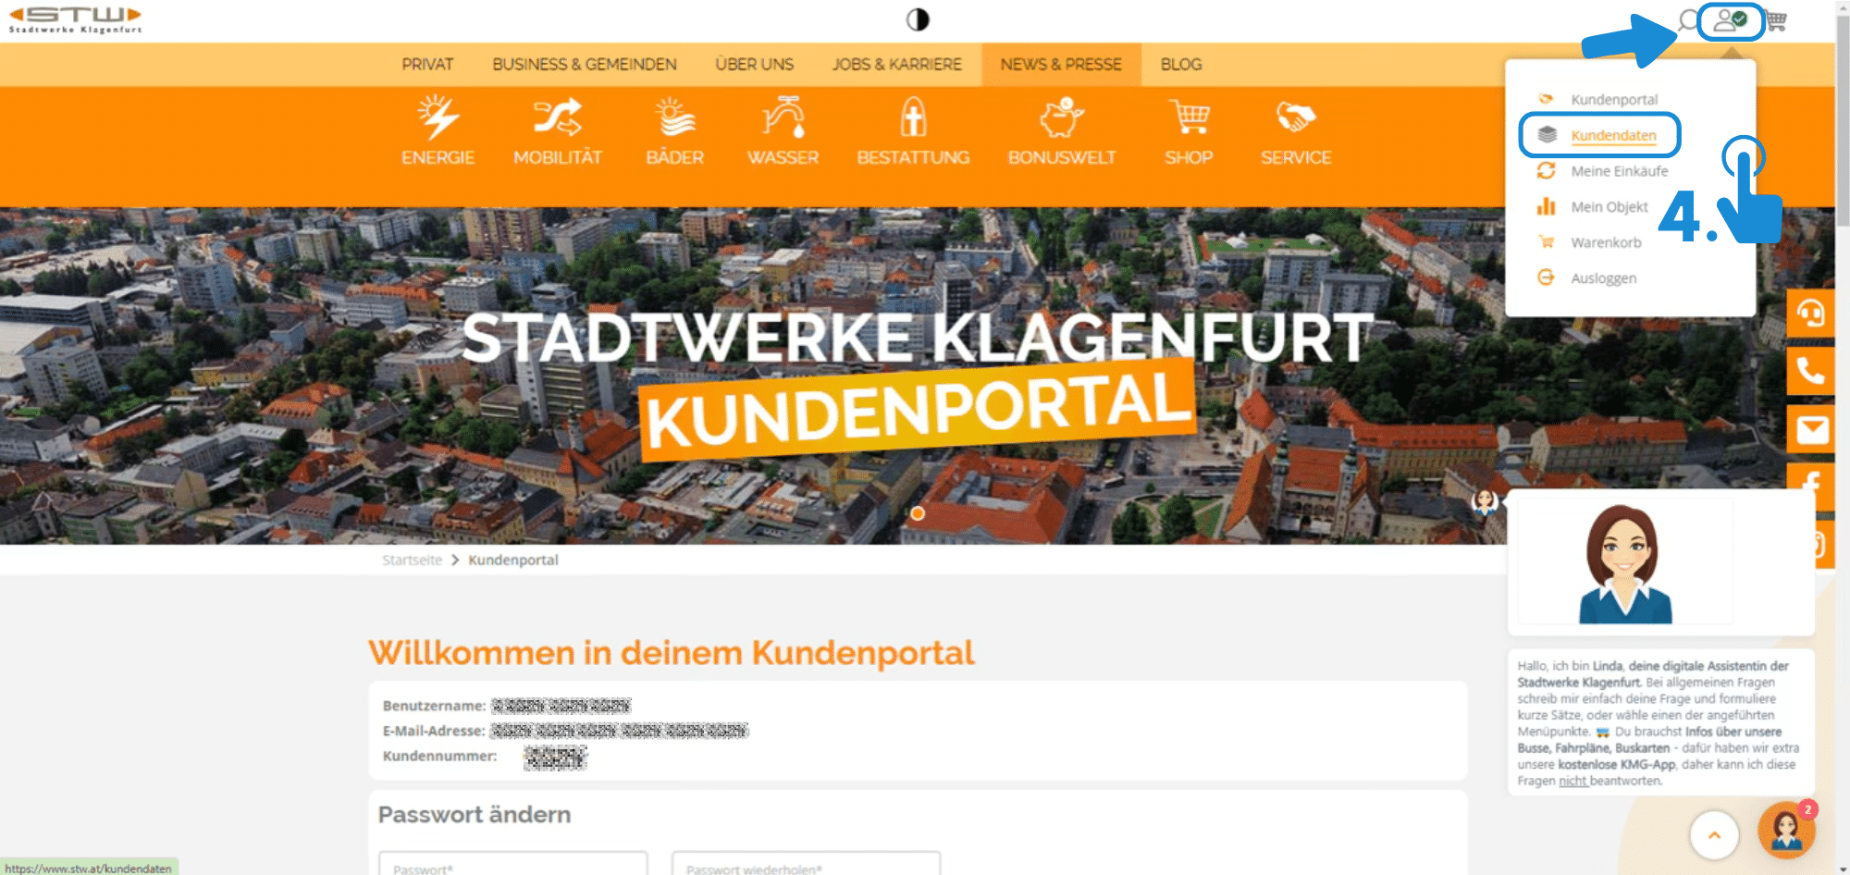Click the small Linda avatar beside chat panel

[1486, 502]
